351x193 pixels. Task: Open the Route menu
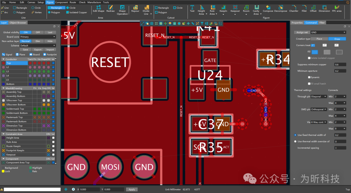point(73,2)
